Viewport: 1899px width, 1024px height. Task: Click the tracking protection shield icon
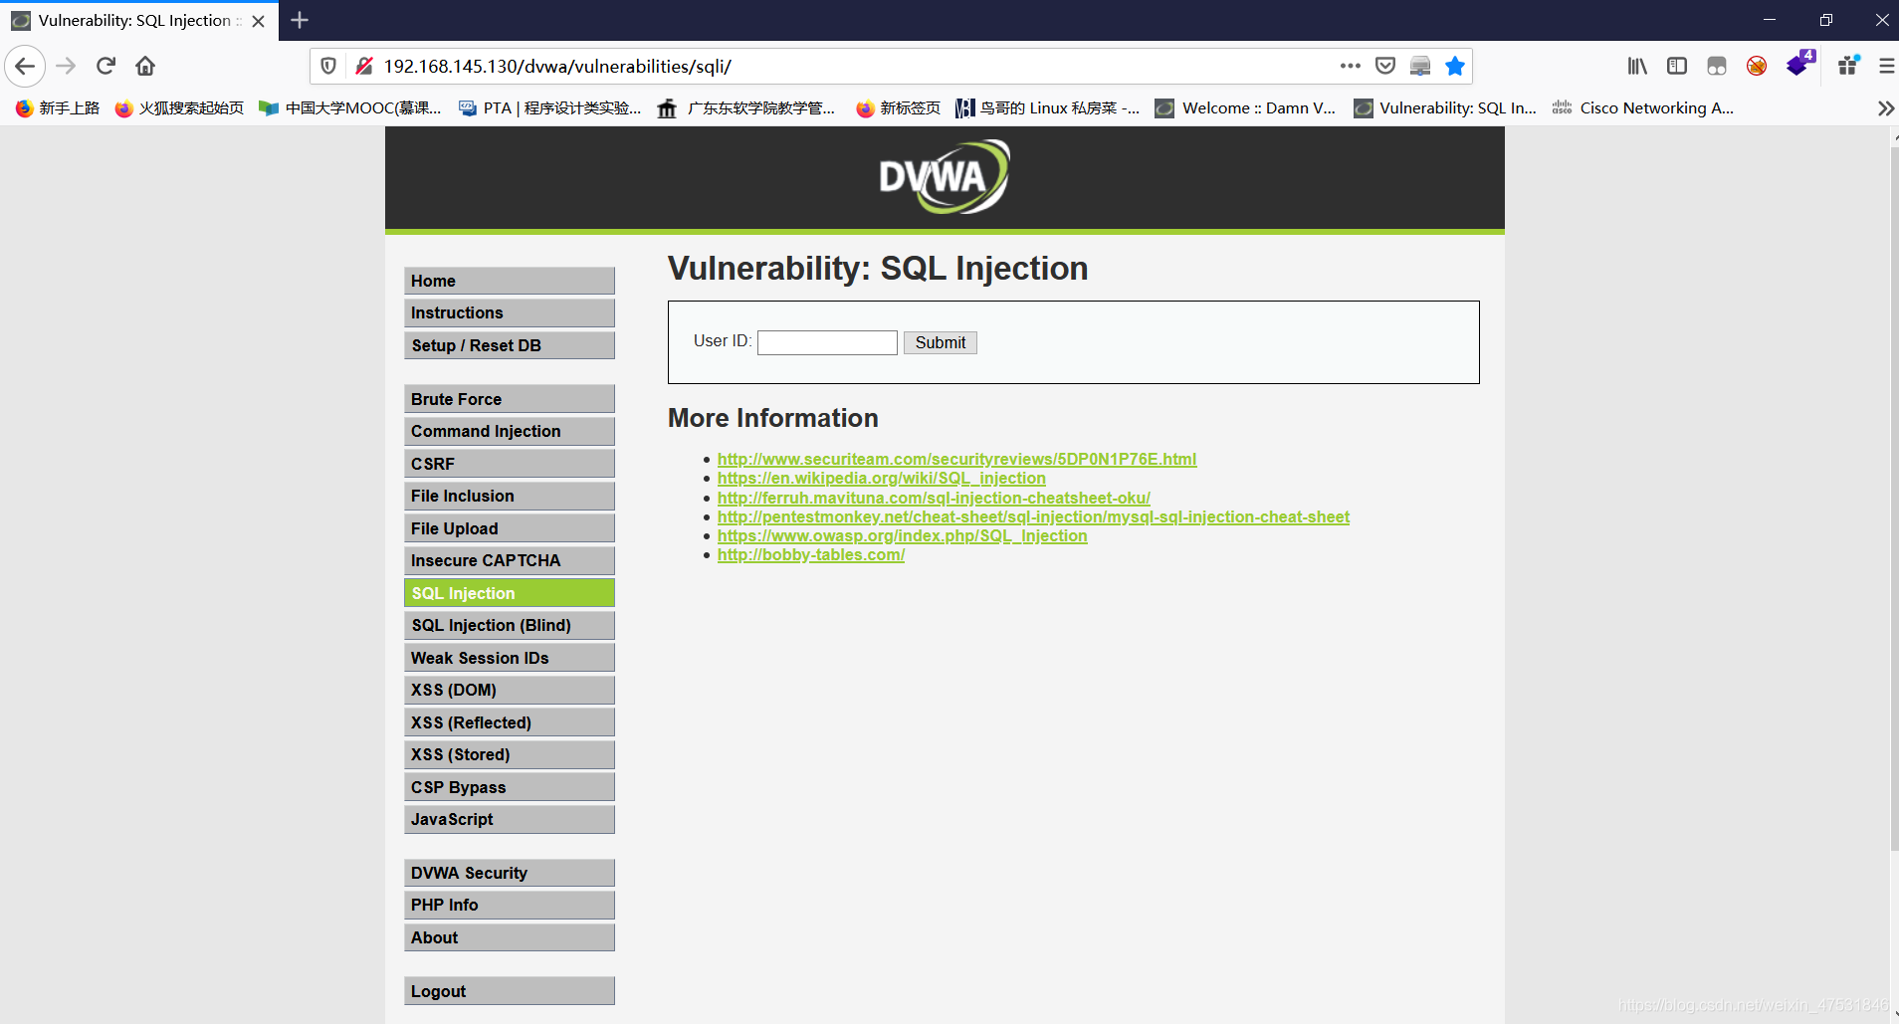(x=328, y=67)
